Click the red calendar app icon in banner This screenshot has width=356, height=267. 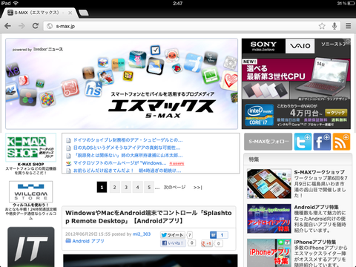pos(70,88)
